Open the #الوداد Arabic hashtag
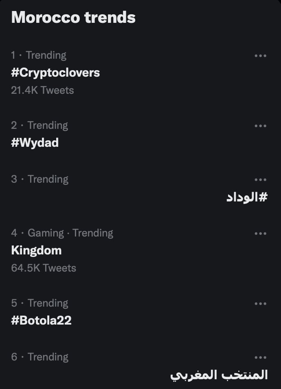Screen dimensions: 281x389 (x=247, y=197)
